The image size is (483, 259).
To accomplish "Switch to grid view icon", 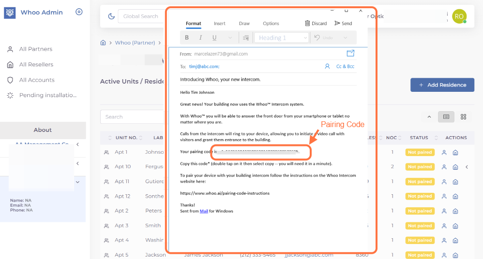I will [x=463, y=117].
